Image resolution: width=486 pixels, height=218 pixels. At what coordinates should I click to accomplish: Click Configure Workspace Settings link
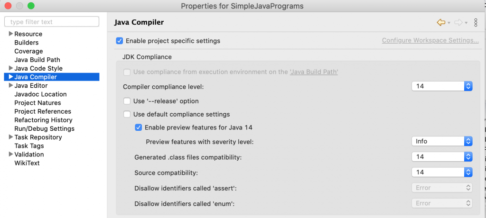tap(430, 41)
